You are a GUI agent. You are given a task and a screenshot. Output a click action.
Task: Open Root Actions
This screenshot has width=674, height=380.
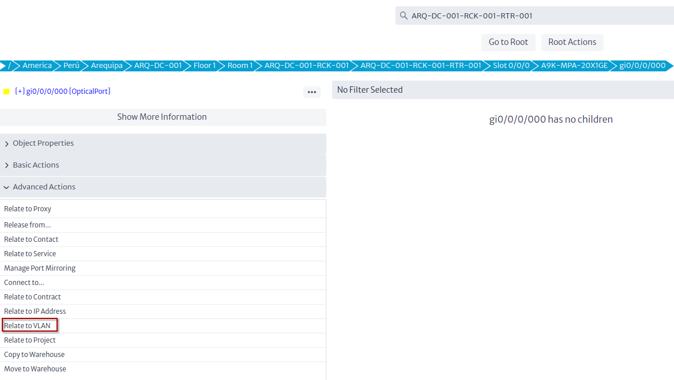point(572,42)
